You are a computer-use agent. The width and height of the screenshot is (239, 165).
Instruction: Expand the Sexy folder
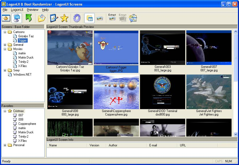(5, 70)
